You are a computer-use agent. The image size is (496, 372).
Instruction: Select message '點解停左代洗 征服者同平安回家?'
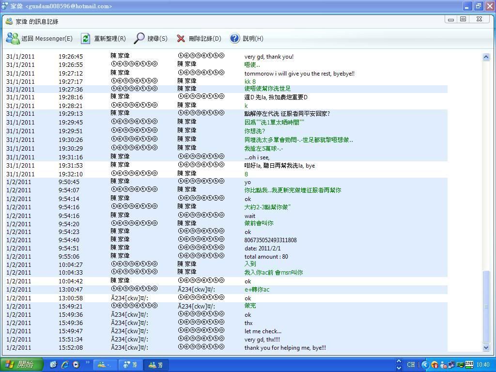click(287, 113)
